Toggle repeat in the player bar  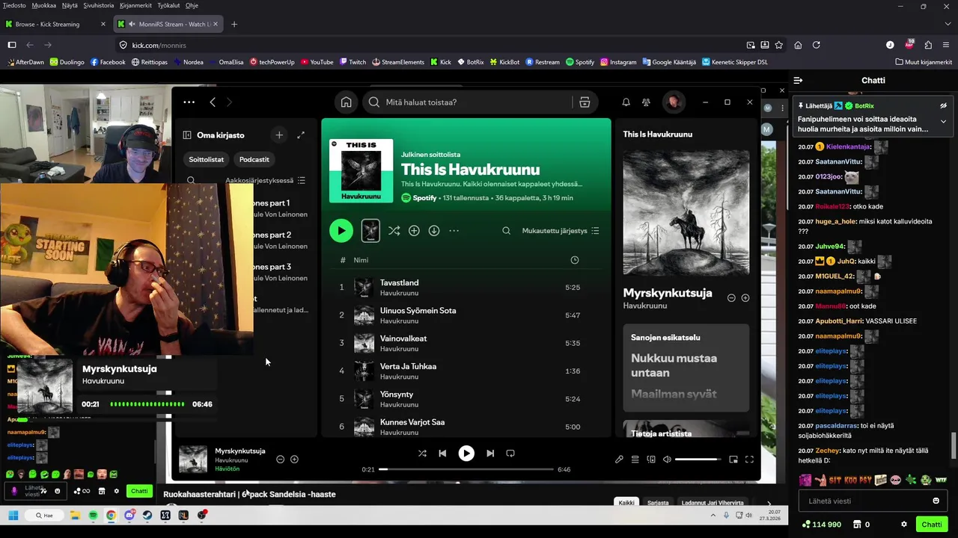(x=510, y=453)
